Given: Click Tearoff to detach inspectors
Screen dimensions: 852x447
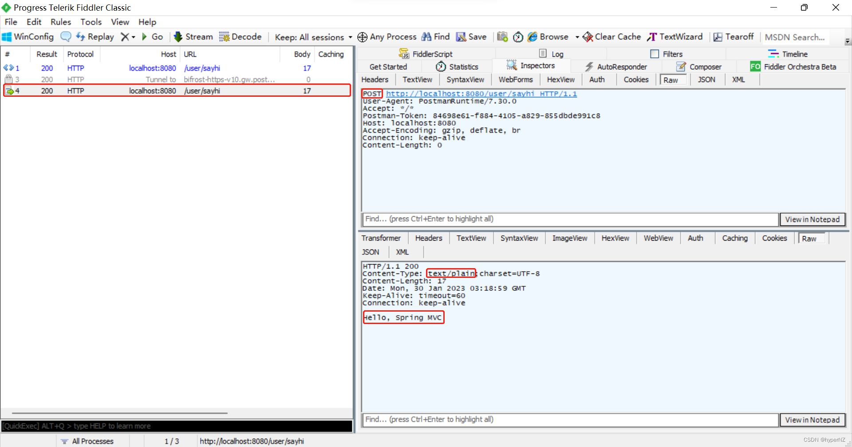Looking at the screenshot, I should pos(734,37).
